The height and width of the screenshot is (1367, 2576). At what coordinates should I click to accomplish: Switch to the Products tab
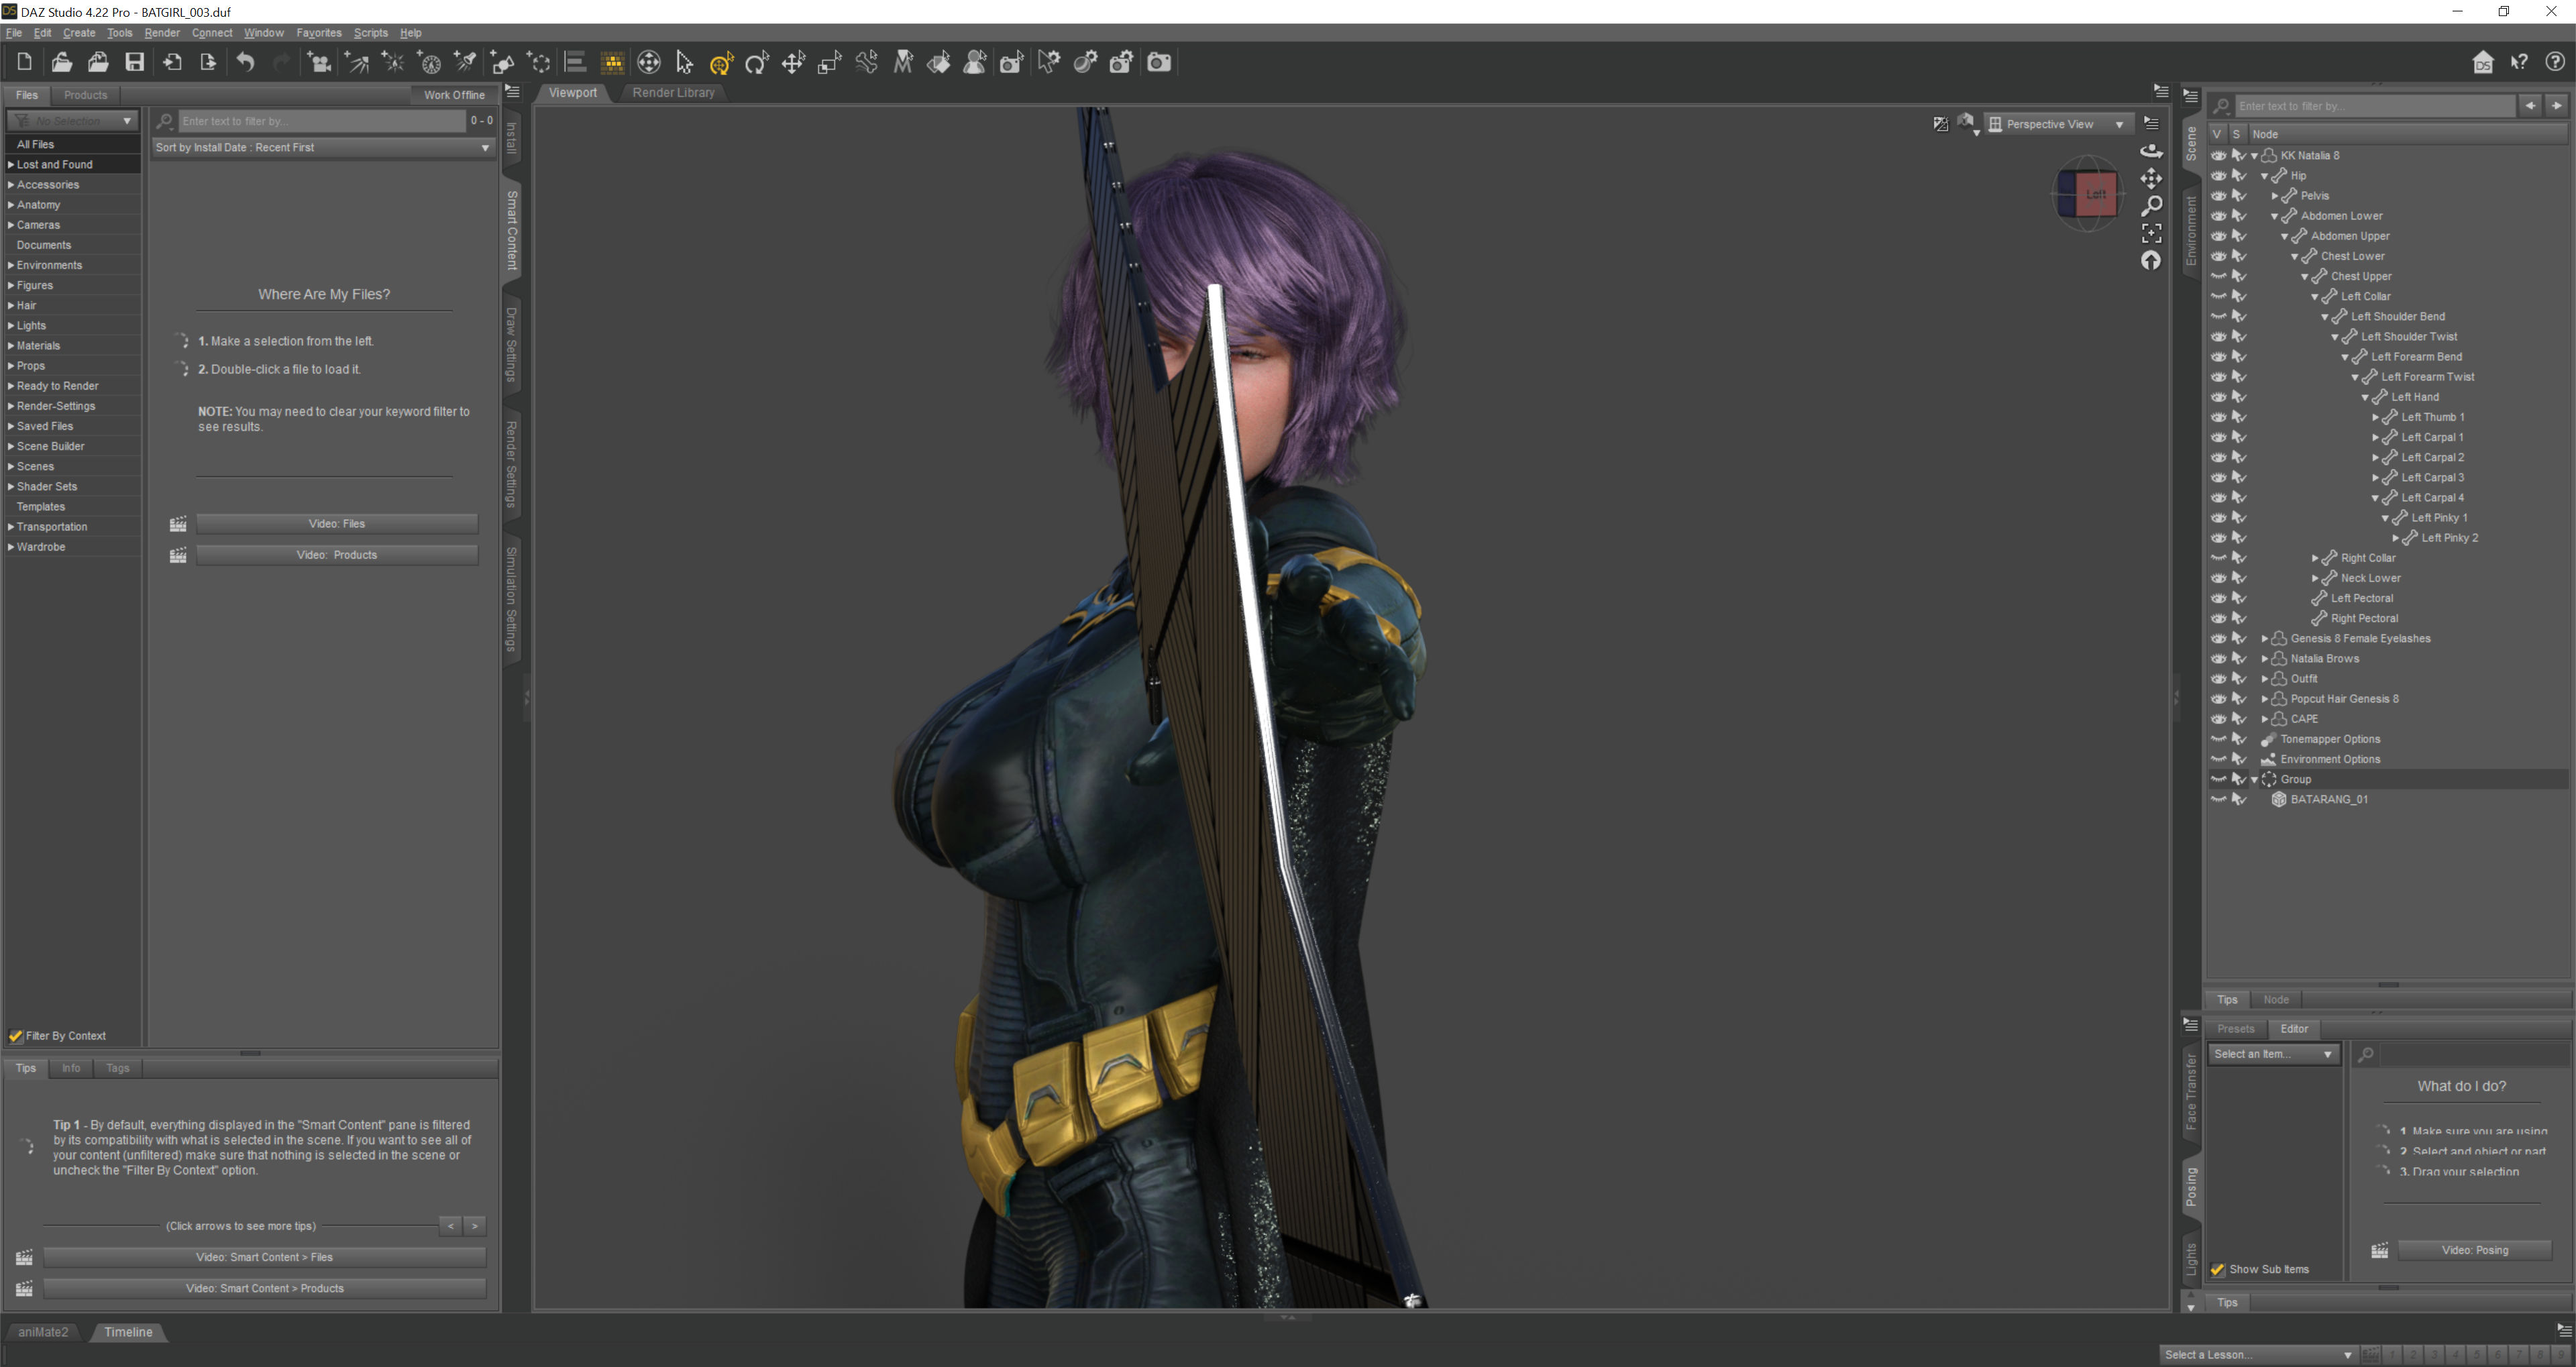85,95
